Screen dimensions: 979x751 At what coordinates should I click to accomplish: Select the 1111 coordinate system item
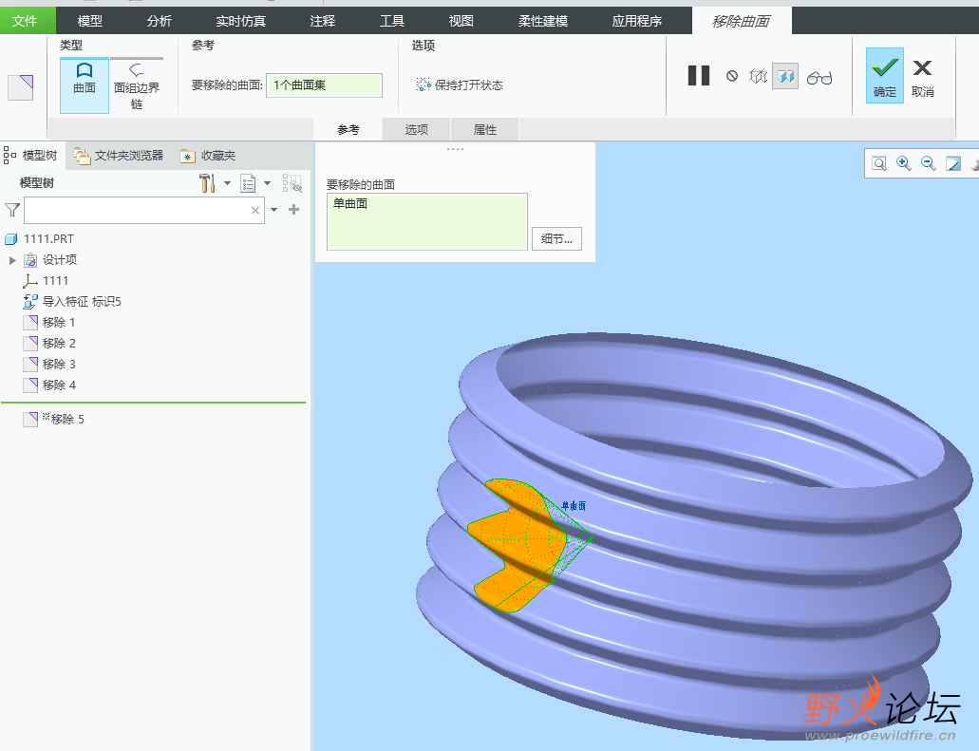coord(45,280)
